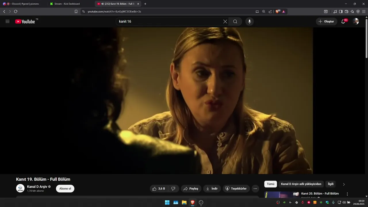This screenshot has height=207, width=368.
Task: Open the Brave Wallet icon
Action: (x=346, y=11)
